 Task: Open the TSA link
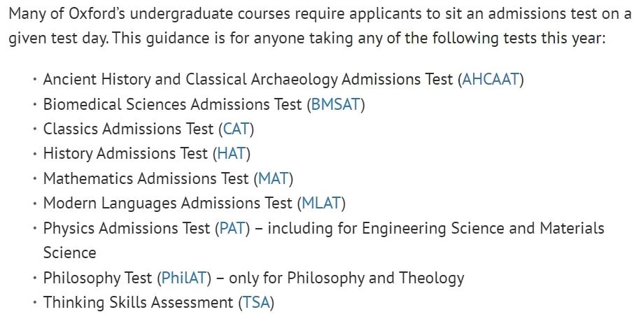255,302
